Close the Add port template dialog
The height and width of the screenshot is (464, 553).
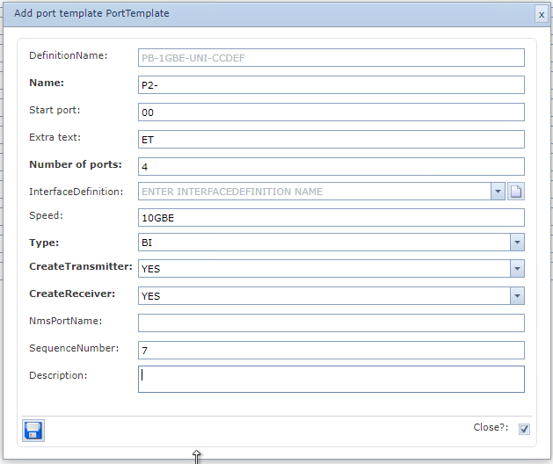click(542, 14)
